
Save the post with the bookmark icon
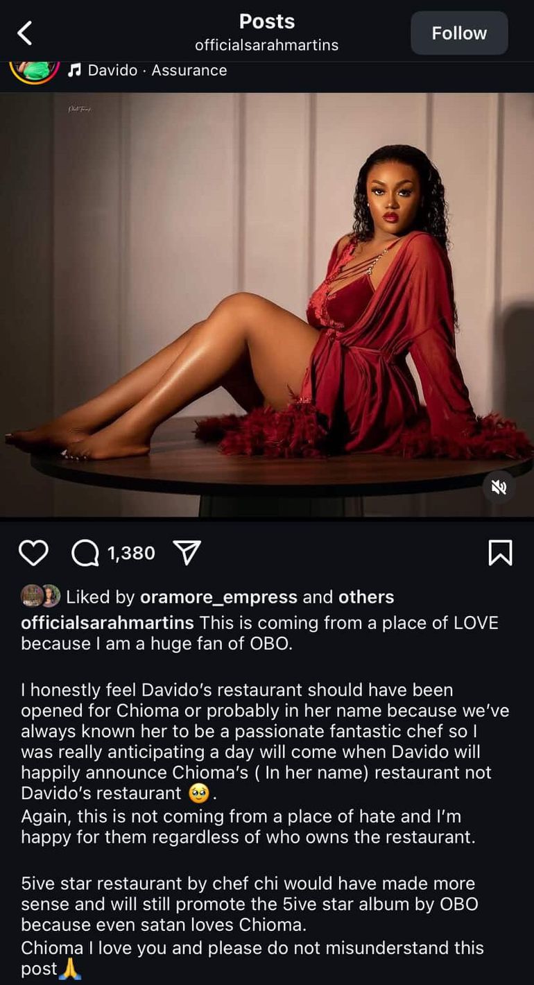pos(501,553)
